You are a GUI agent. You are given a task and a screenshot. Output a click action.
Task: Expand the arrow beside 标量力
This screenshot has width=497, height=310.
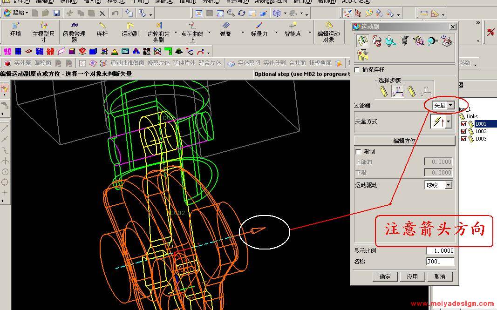click(x=276, y=33)
